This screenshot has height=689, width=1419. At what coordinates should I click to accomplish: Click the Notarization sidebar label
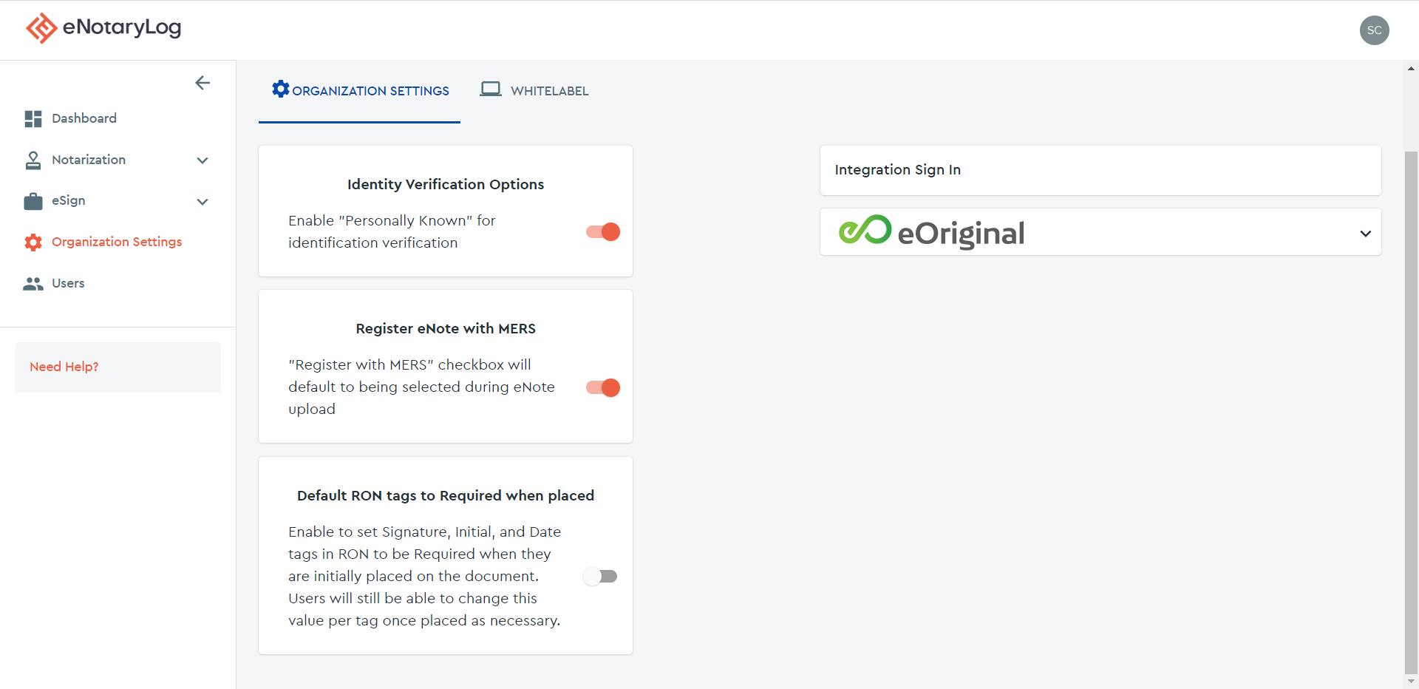(89, 160)
